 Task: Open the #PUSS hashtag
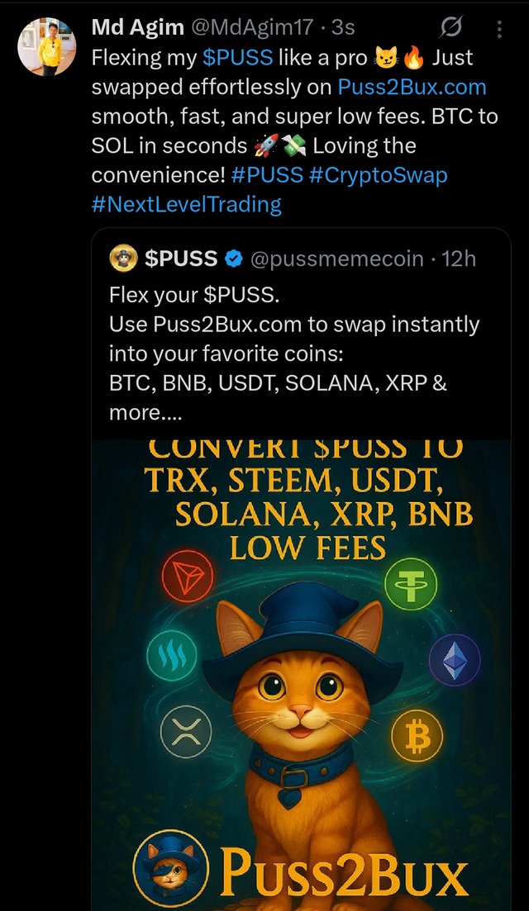pyautogui.click(x=268, y=175)
